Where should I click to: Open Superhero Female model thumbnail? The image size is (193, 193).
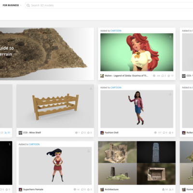[55, 166]
